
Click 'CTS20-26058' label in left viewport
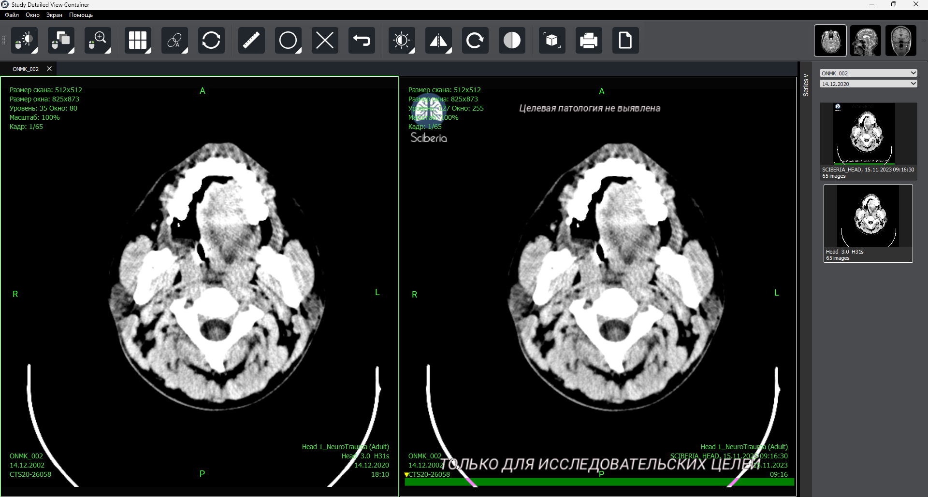(x=30, y=474)
